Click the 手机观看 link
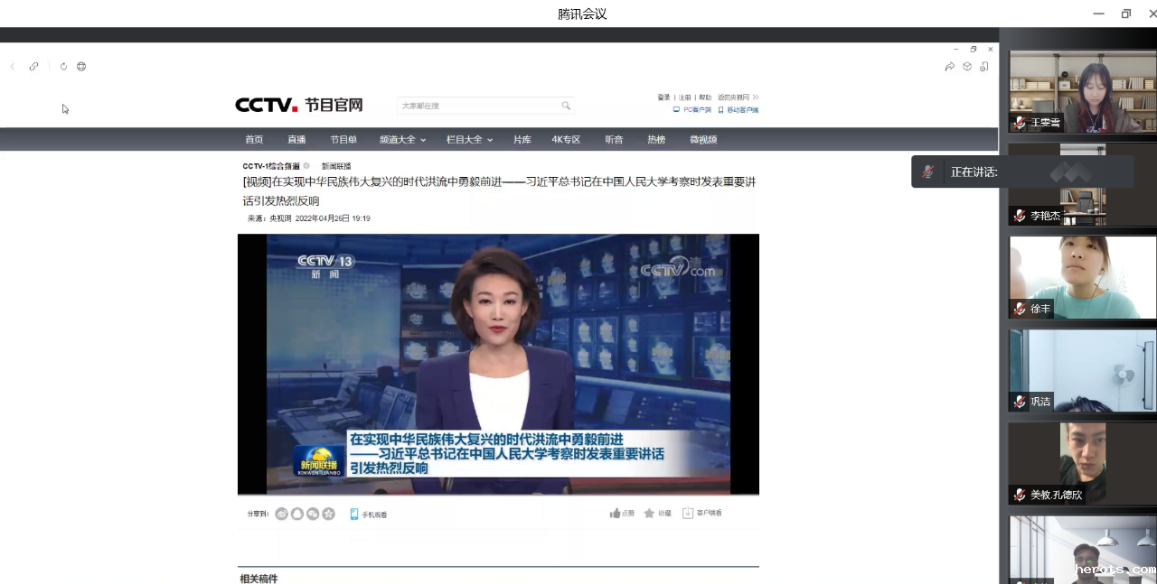This screenshot has height=584, width=1157. click(369, 514)
